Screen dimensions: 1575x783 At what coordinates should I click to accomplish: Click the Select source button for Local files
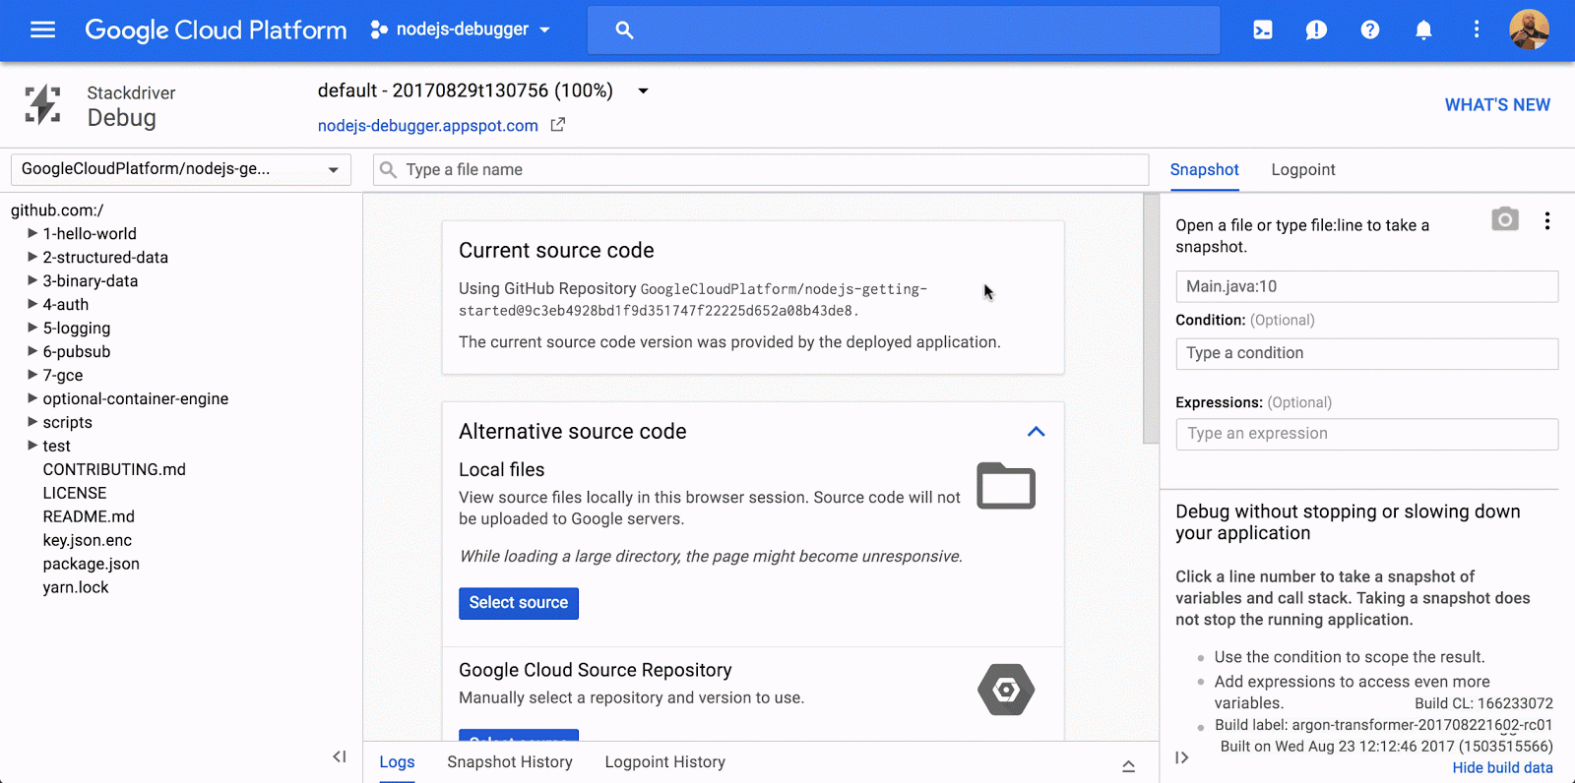coord(519,603)
